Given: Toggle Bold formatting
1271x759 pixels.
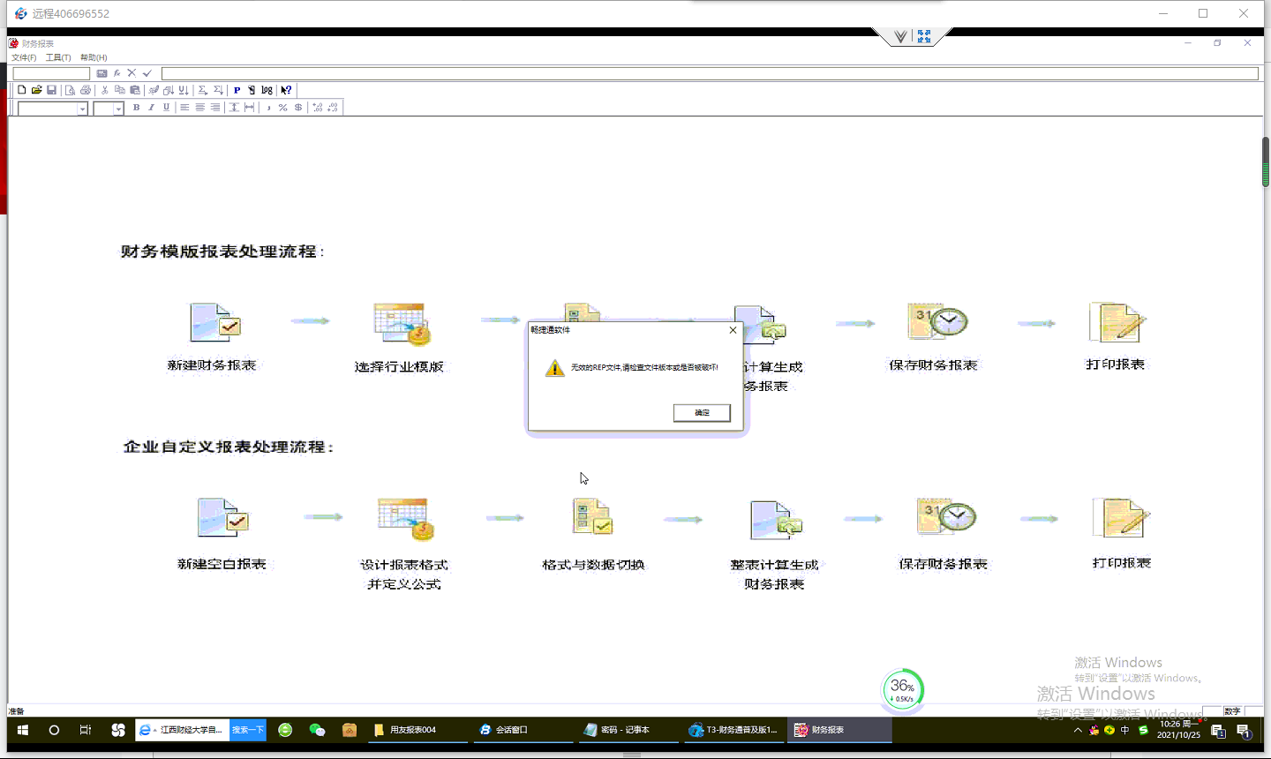Looking at the screenshot, I should point(136,108).
